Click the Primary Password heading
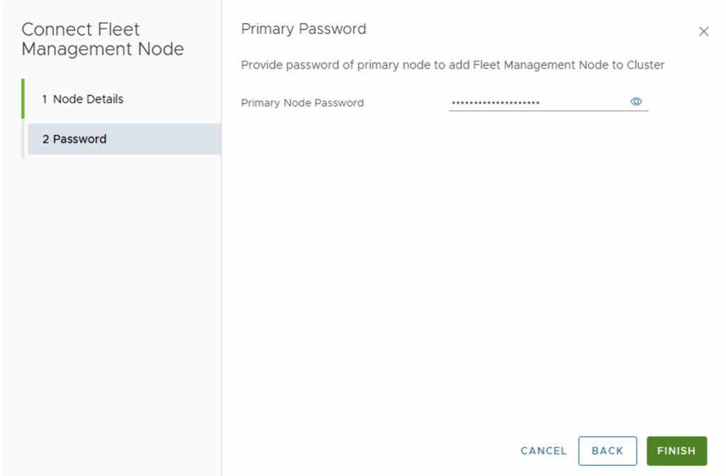 coord(303,29)
